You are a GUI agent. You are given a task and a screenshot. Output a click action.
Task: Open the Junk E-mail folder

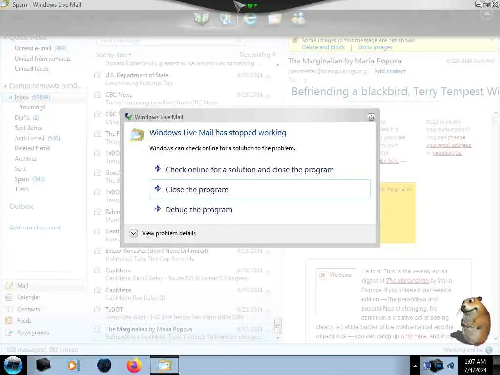coord(37,138)
